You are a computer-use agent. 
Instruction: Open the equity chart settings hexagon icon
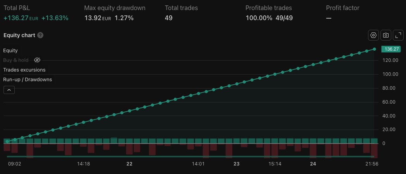tap(373, 35)
